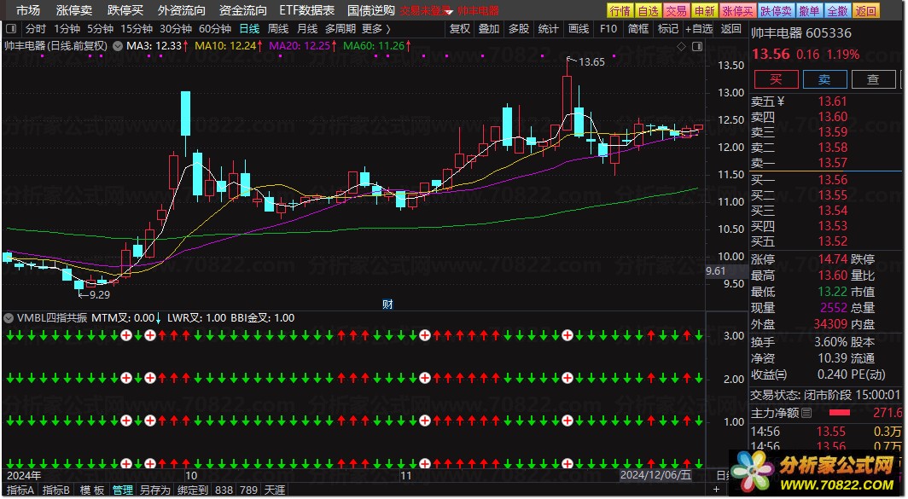
Task: Open the dropdown arrow next to 交易未登录
Action: pyautogui.click(x=448, y=12)
